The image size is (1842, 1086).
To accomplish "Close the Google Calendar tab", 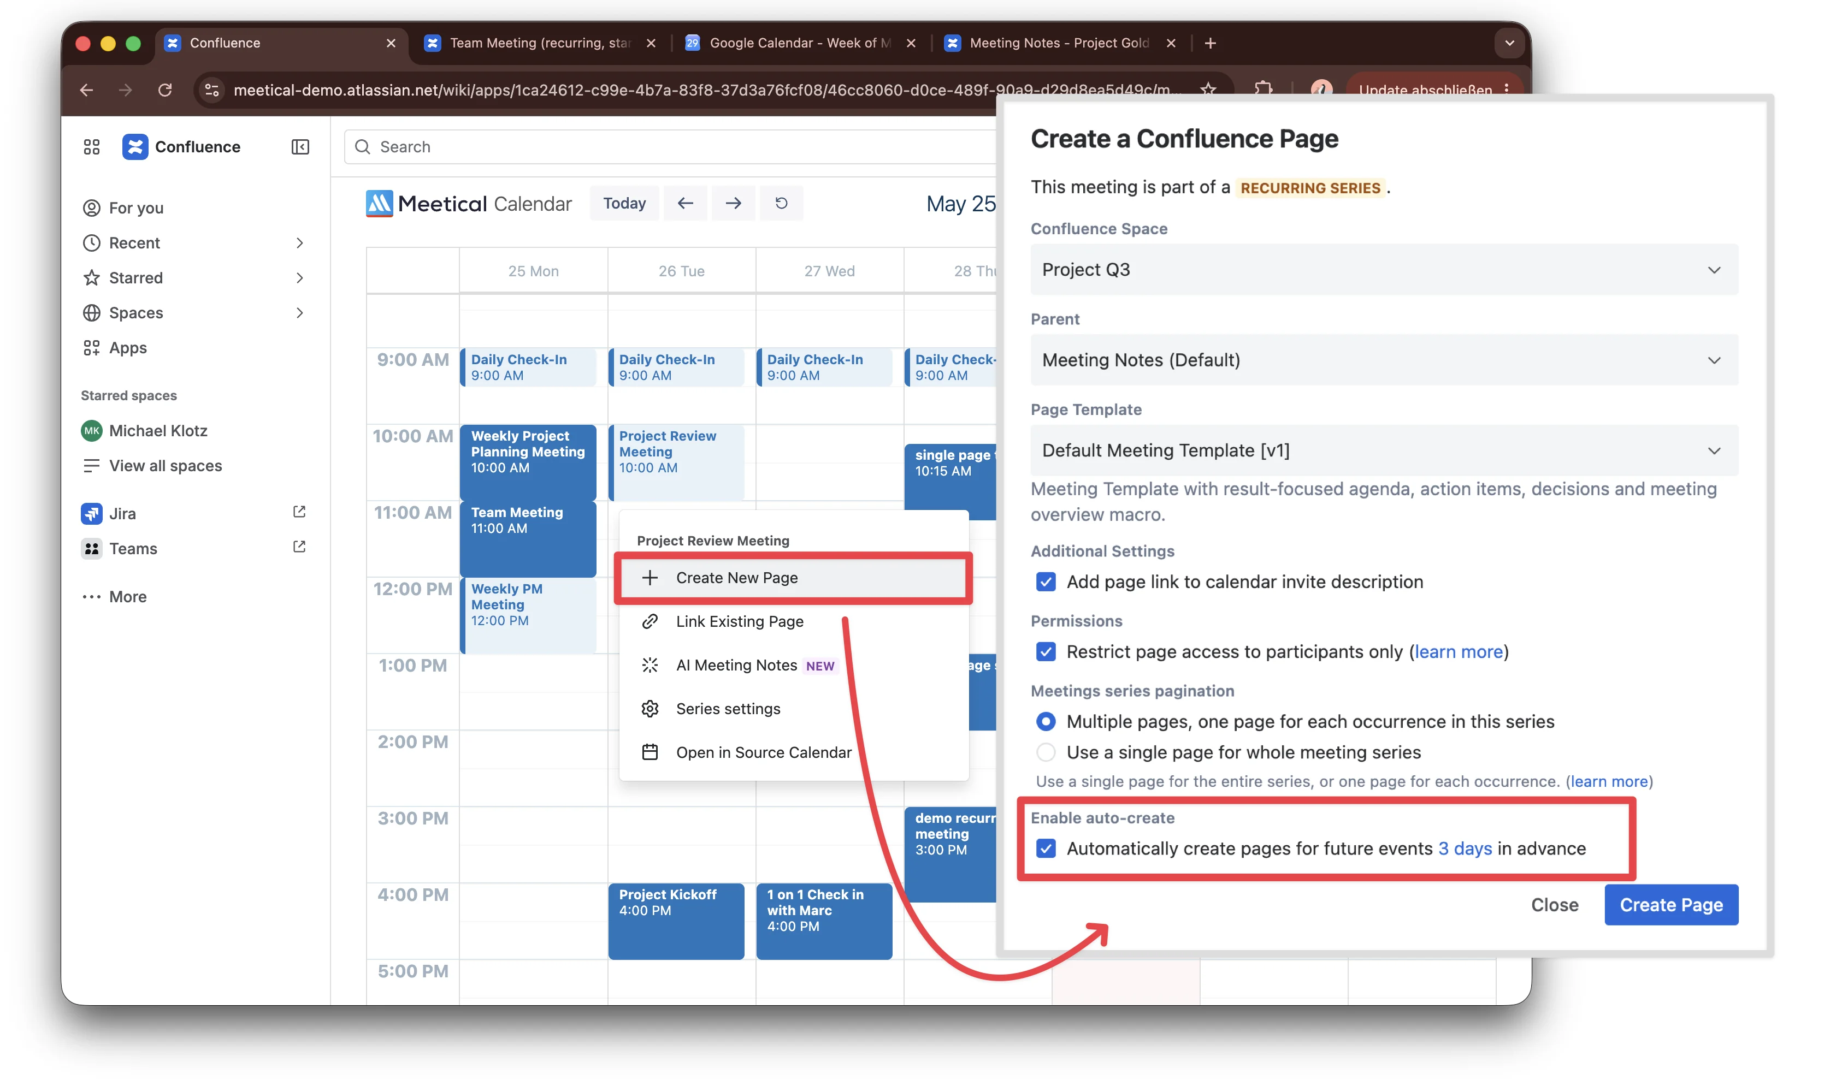I will (911, 43).
